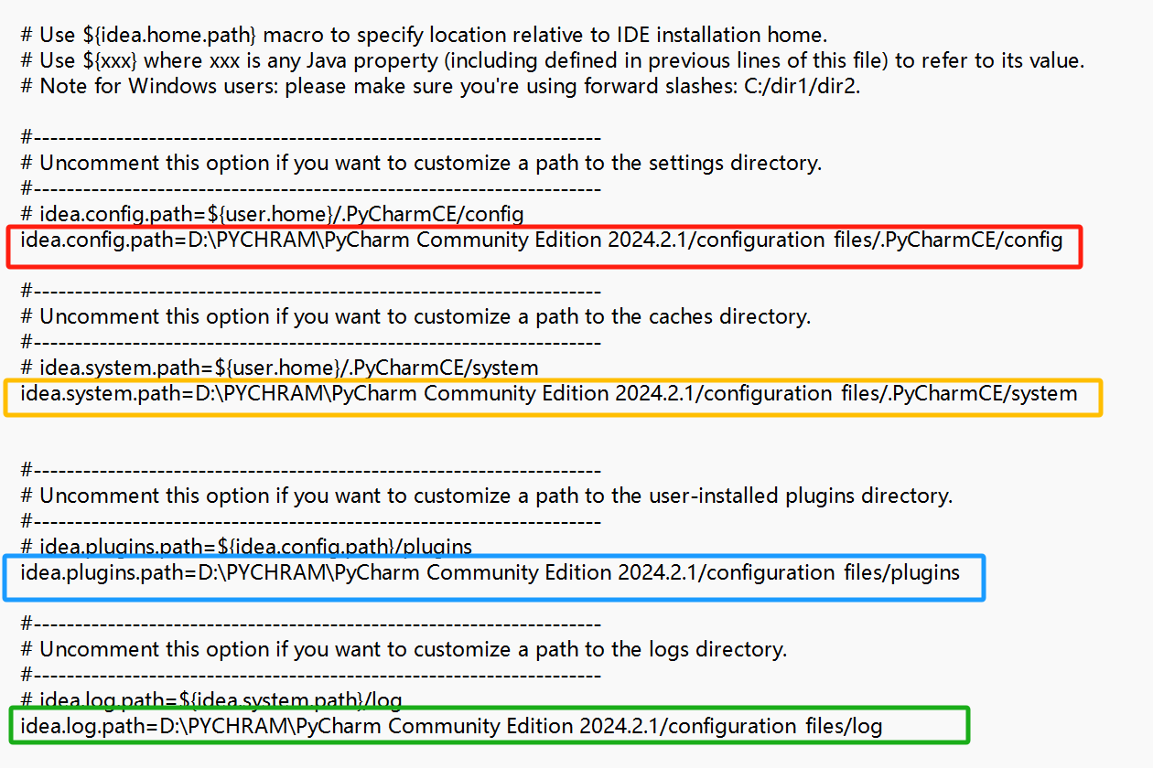Click the comment about customizing settings directory
The height and width of the screenshot is (768, 1153).
click(422, 164)
